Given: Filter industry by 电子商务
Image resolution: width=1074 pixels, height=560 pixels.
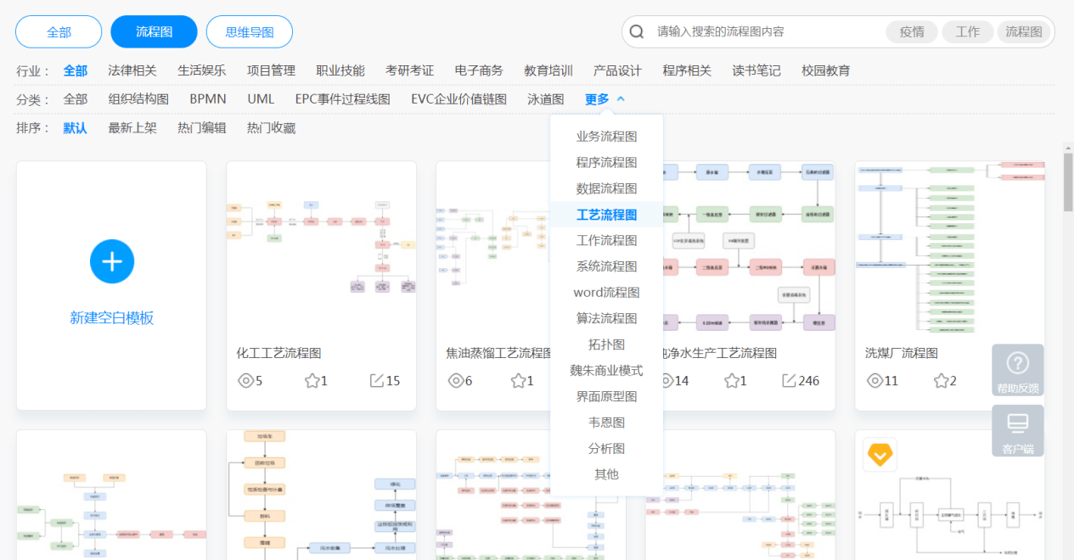Looking at the screenshot, I should [x=479, y=70].
